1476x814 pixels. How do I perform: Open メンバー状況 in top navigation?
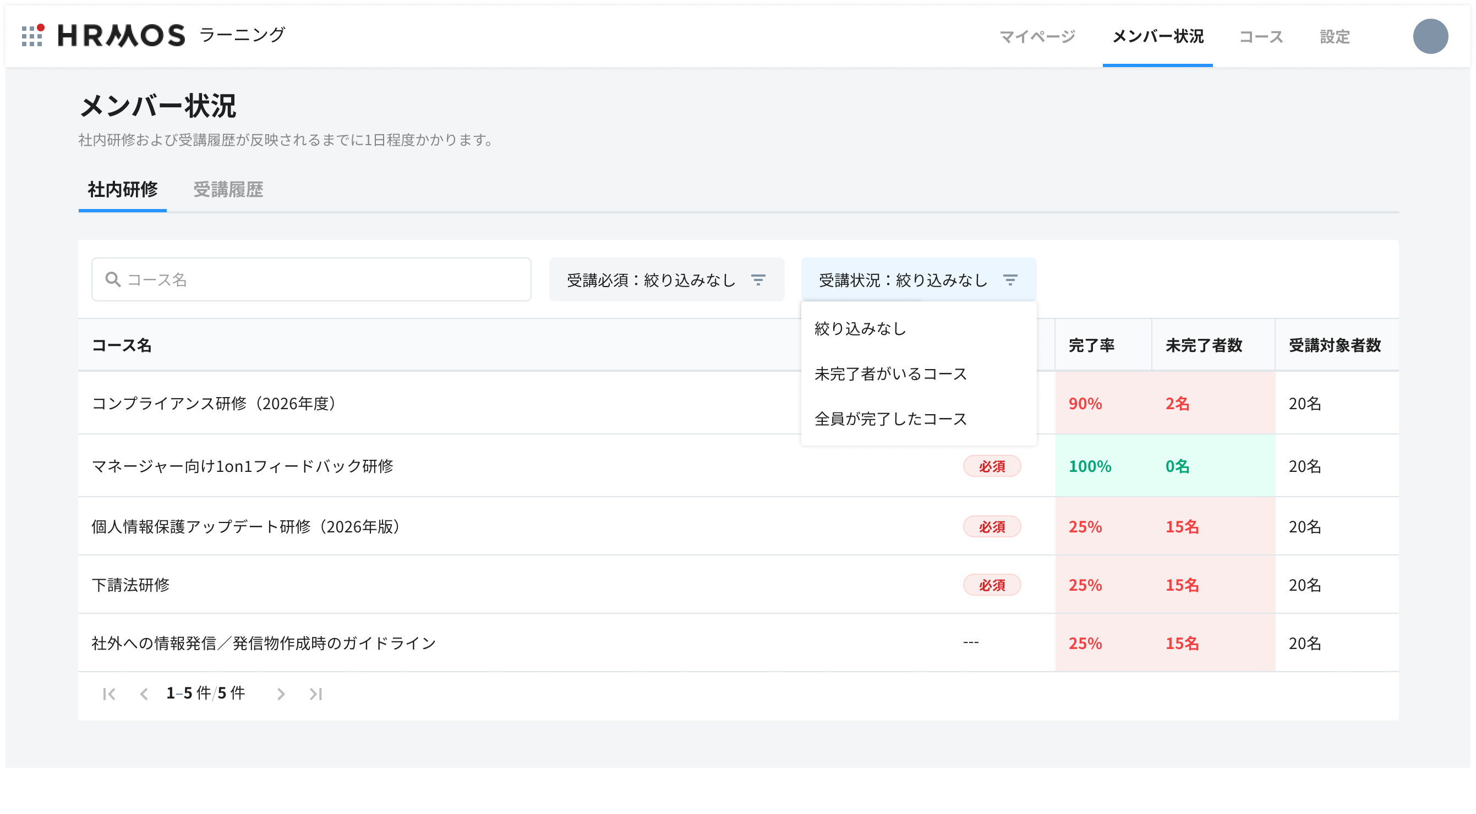[1157, 37]
